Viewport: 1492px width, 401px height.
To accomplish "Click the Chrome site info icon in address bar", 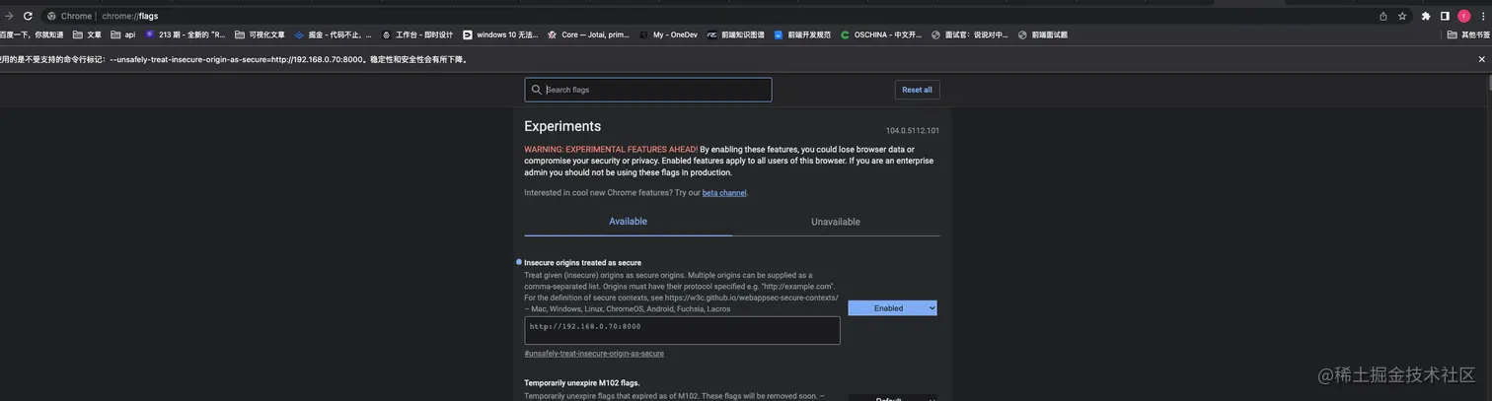I will pos(51,16).
